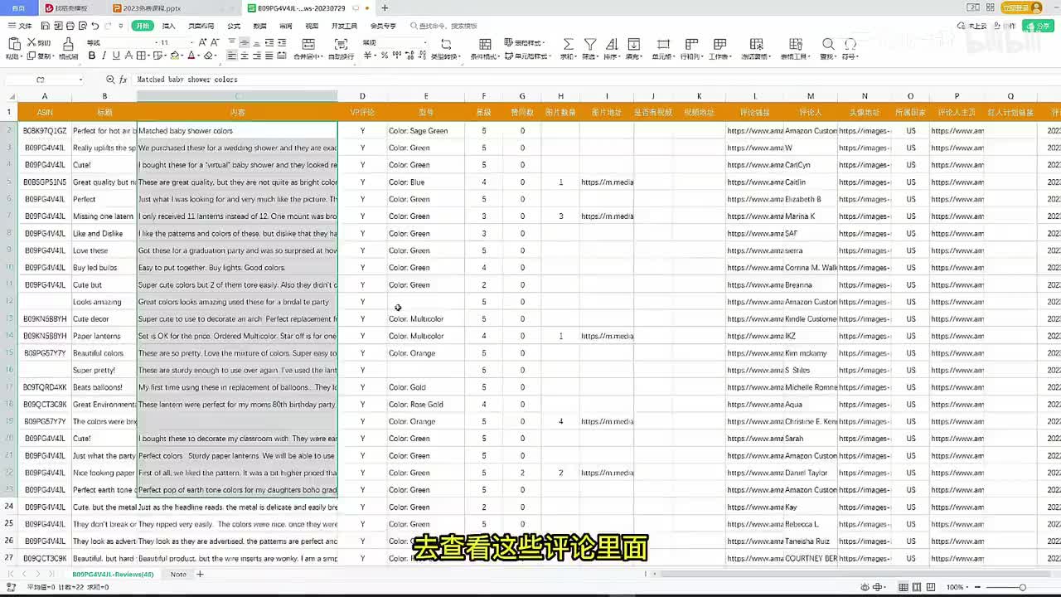
Task: Click the Save icon in quick access toolbar
Action: point(46,26)
